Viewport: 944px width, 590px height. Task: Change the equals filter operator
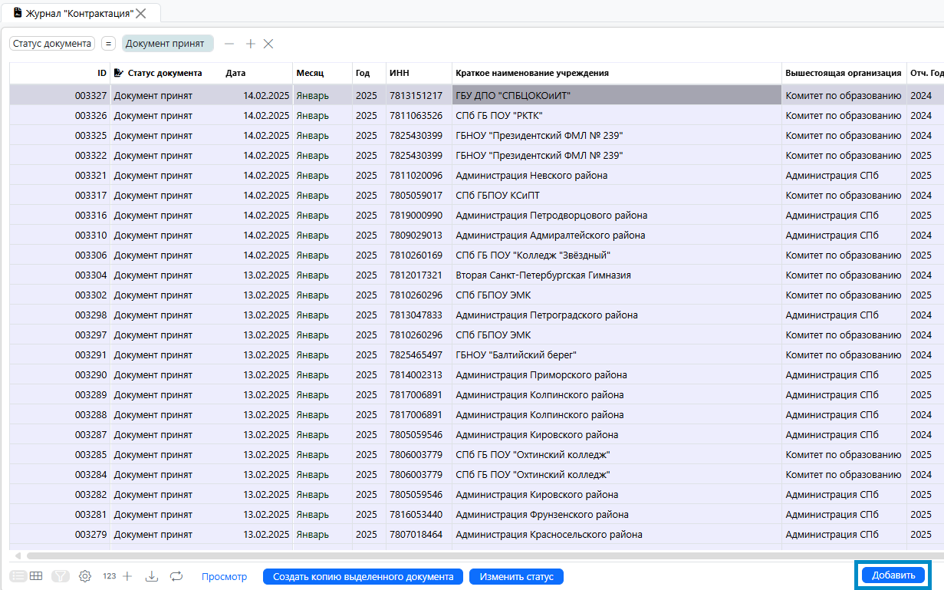click(108, 44)
